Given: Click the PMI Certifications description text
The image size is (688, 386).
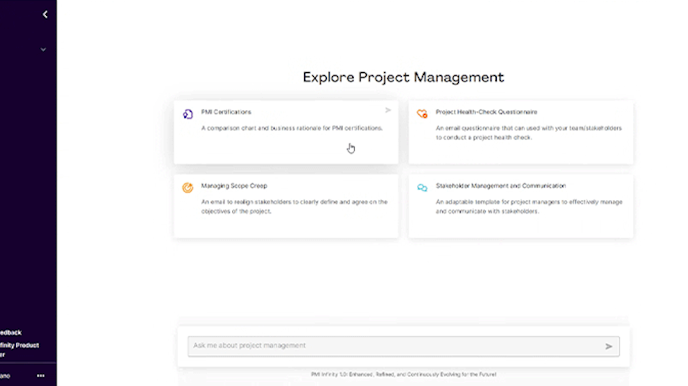Looking at the screenshot, I should coord(292,128).
